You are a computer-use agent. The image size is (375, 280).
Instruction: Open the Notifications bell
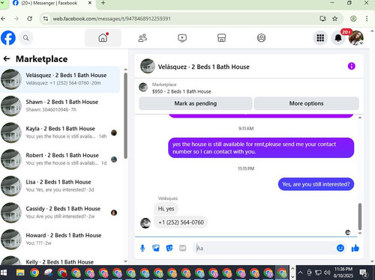tap(338, 38)
